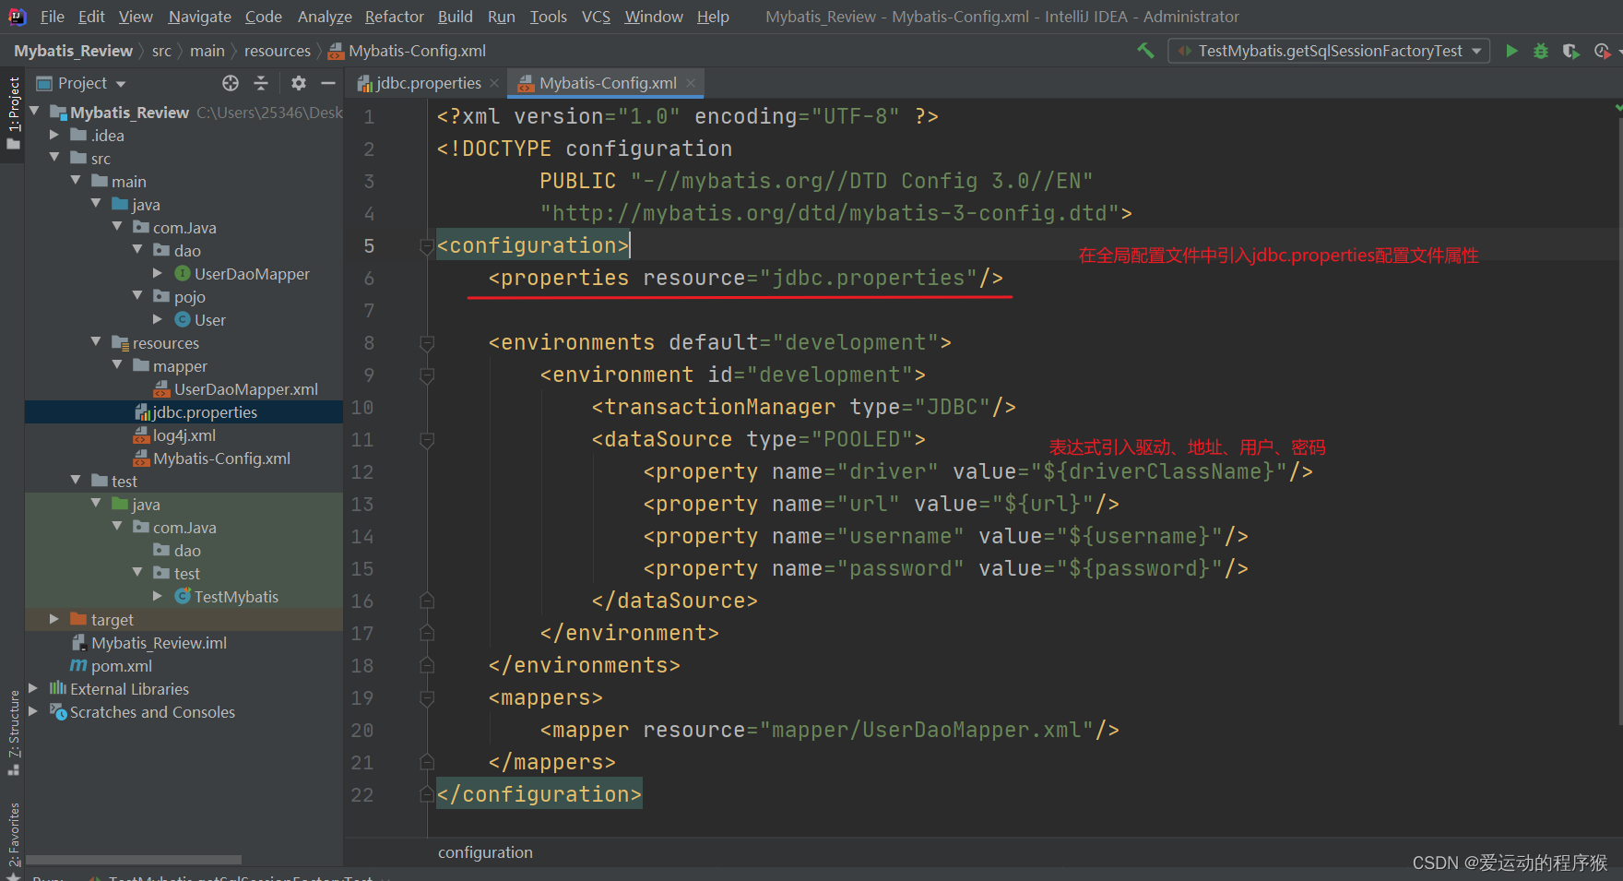Expand the UserDaoMapper node

click(158, 274)
